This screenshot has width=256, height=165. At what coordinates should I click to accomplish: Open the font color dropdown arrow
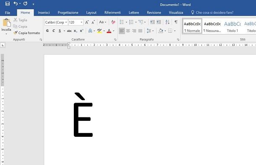click(x=114, y=31)
